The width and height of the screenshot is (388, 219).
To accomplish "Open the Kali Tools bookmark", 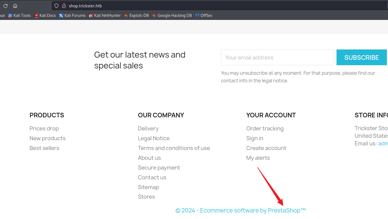I will tap(19, 15).
